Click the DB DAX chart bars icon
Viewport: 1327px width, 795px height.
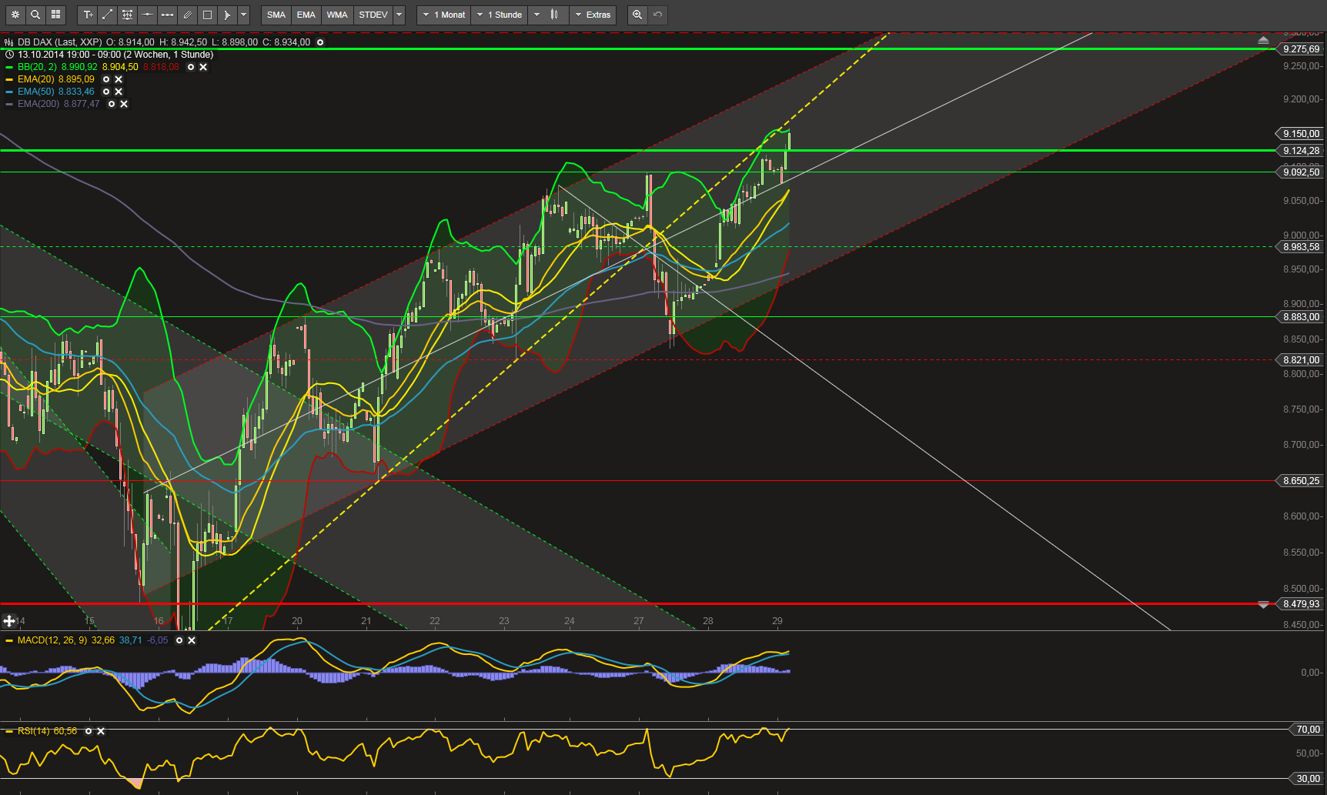[x=8, y=42]
